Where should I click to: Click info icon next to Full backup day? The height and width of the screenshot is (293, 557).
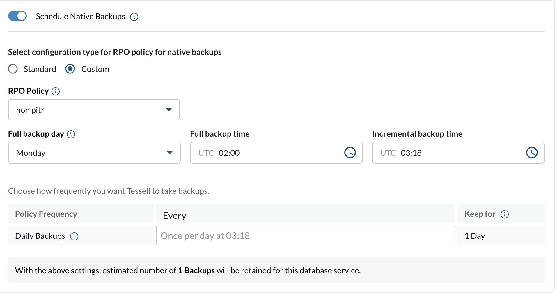pyautogui.click(x=71, y=134)
